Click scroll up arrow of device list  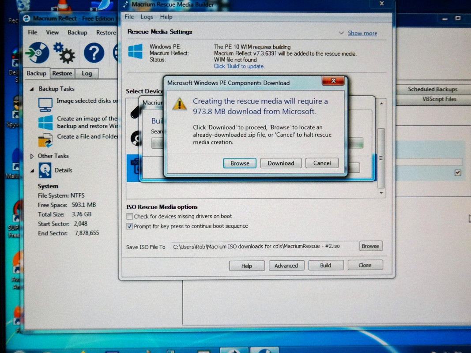click(x=381, y=103)
